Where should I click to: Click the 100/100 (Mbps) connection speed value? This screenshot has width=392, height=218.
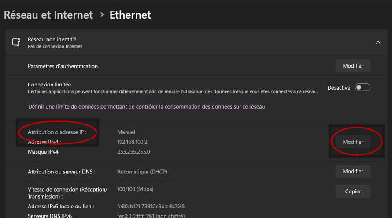(134, 189)
